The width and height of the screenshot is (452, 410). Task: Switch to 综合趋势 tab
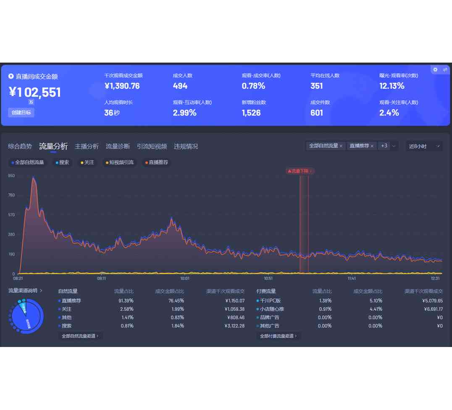tap(20, 146)
